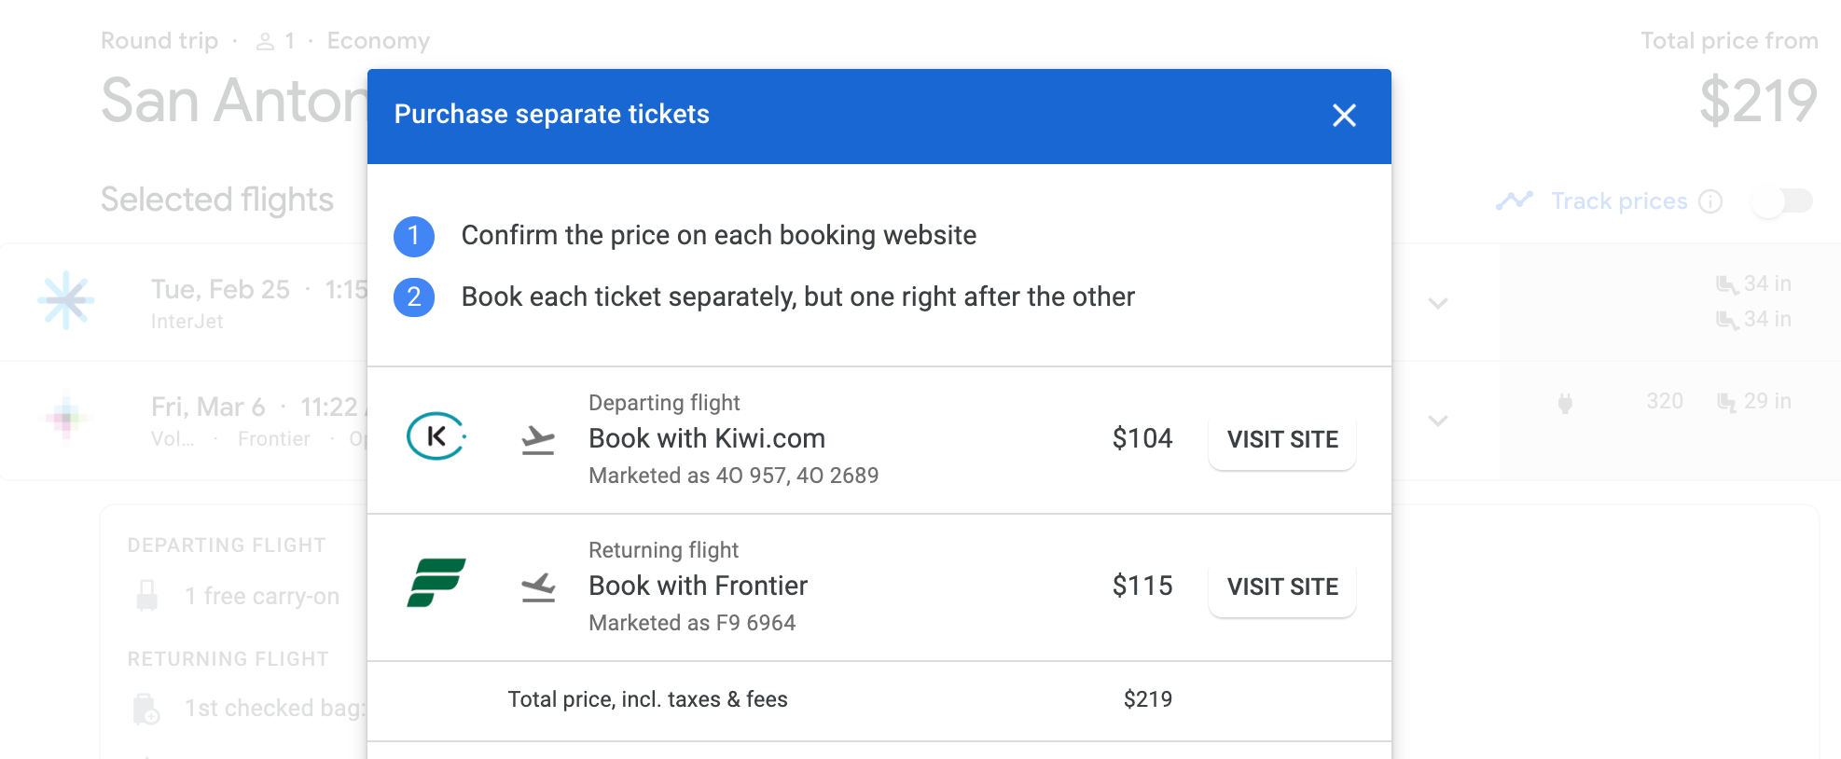Image resolution: width=1841 pixels, height=759 pixels.
Task: Click the Book with Kiwi.com text
Action: click(706, 438)
